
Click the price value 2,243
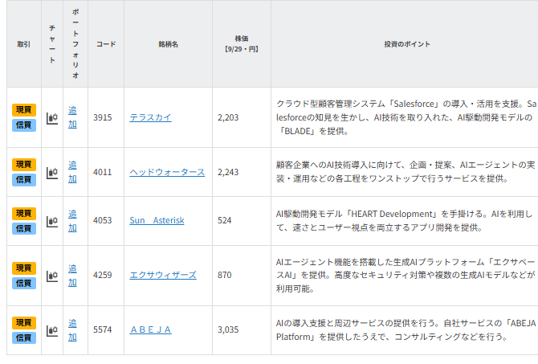228,172
